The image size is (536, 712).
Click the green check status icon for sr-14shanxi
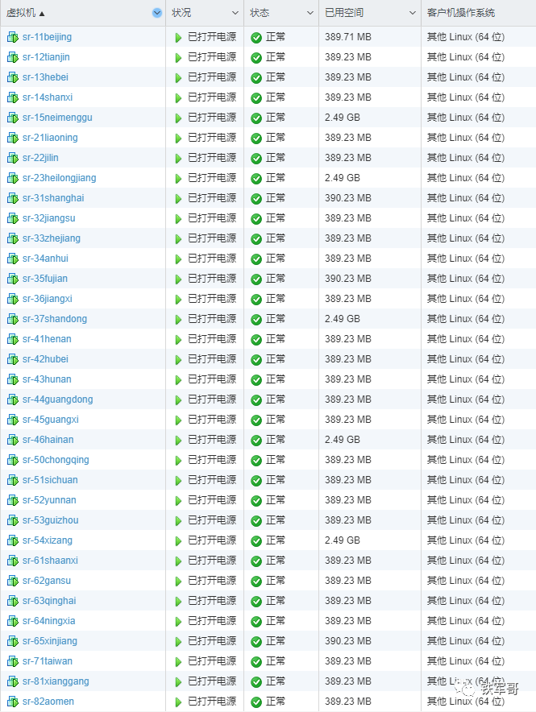tap(256, 98)
